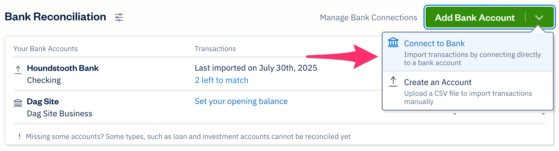Click the Transactions column header
The width and height of the screenshot is (559, 151).
point(215,49)
